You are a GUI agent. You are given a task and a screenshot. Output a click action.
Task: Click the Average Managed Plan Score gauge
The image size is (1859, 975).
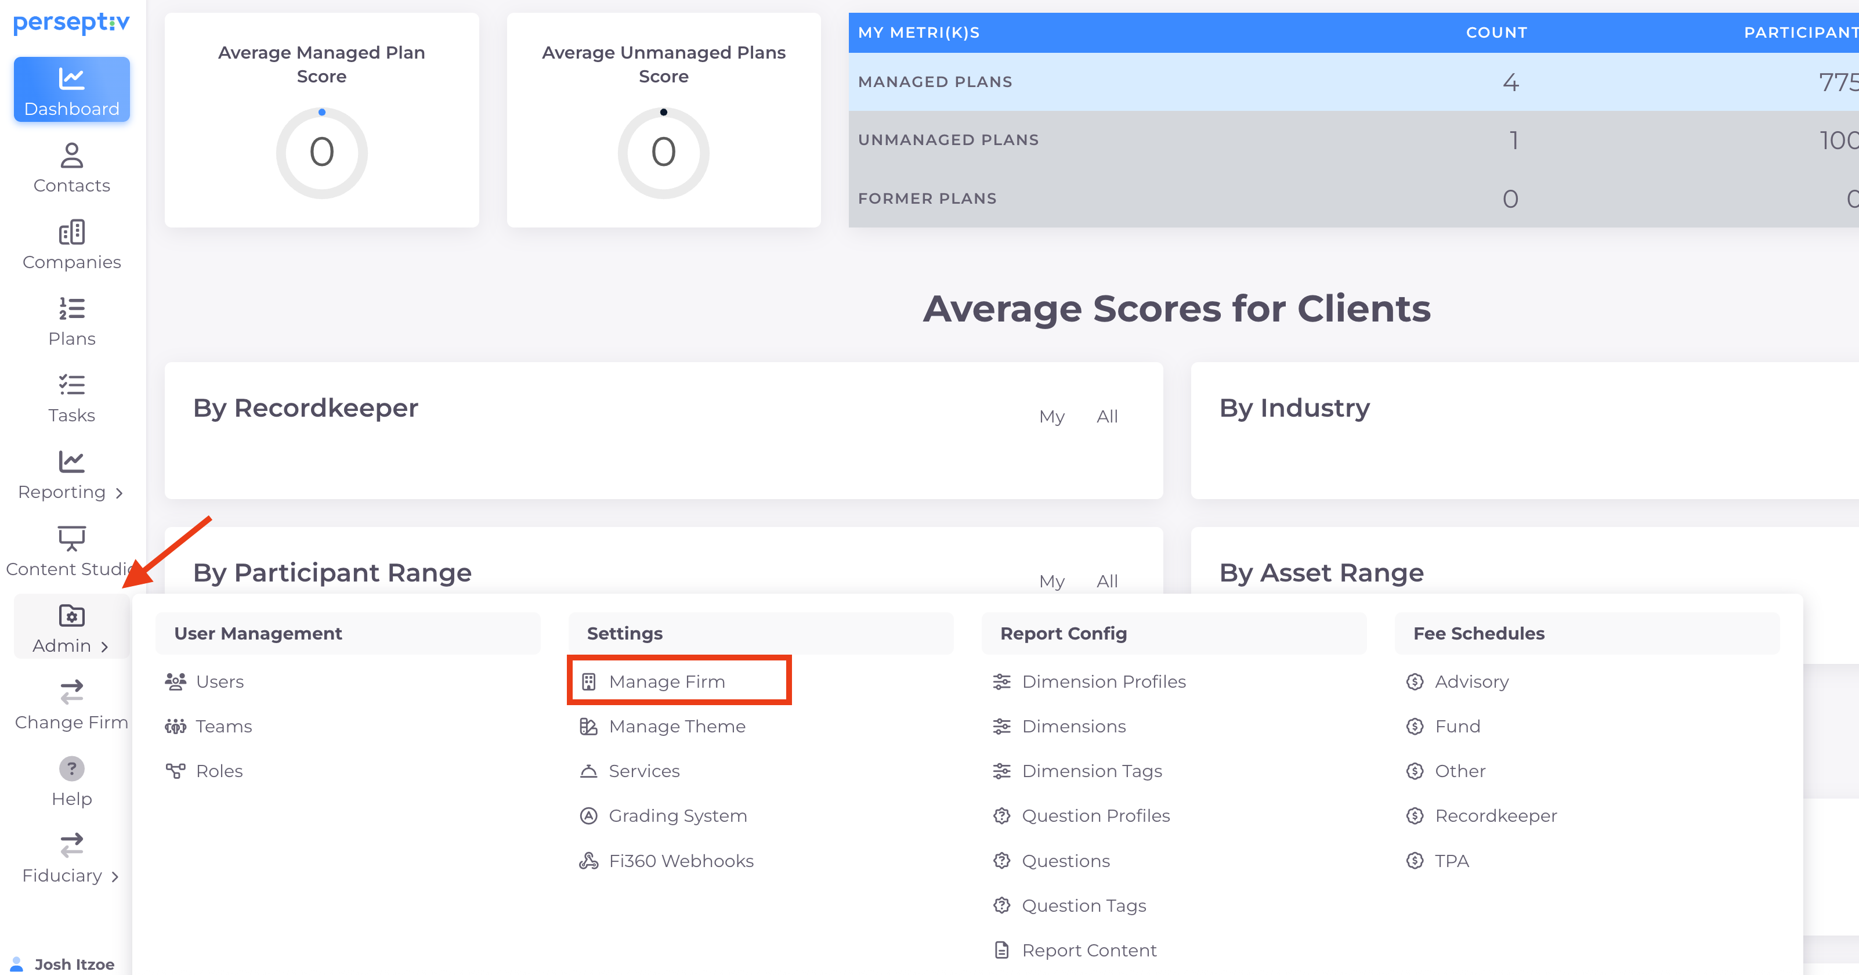point(321,152)
